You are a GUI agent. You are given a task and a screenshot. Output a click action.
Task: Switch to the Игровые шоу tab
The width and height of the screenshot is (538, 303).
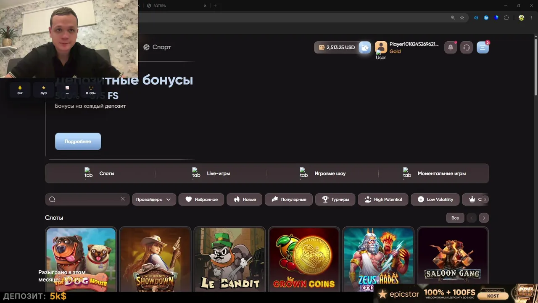click(322, 173)
